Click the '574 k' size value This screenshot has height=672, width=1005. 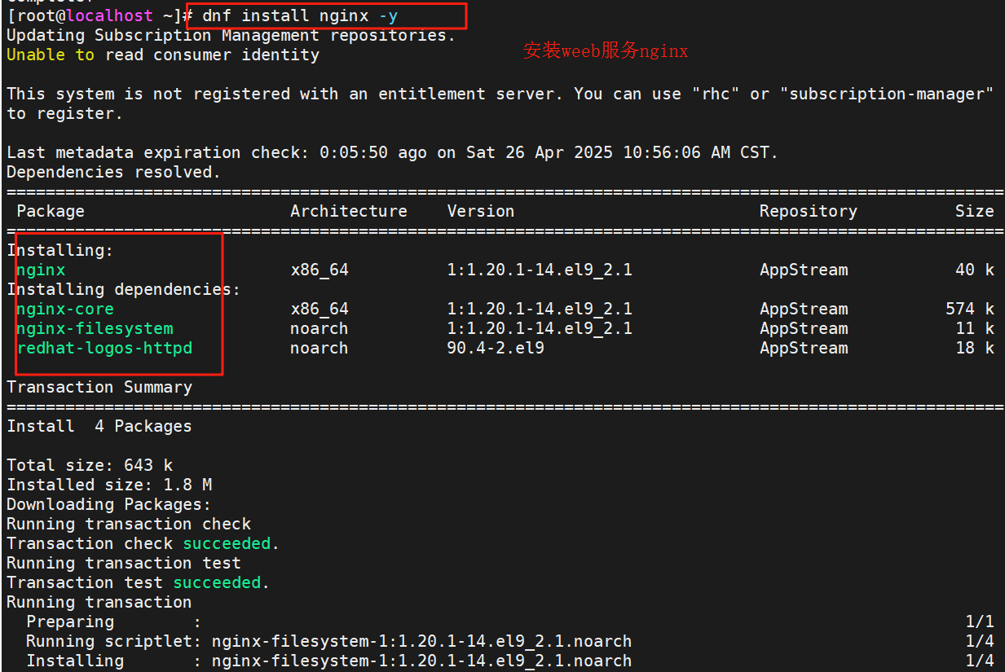click(970, 309)
